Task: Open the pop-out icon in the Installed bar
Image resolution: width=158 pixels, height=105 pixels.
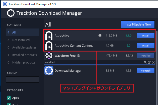Action: 149,62
